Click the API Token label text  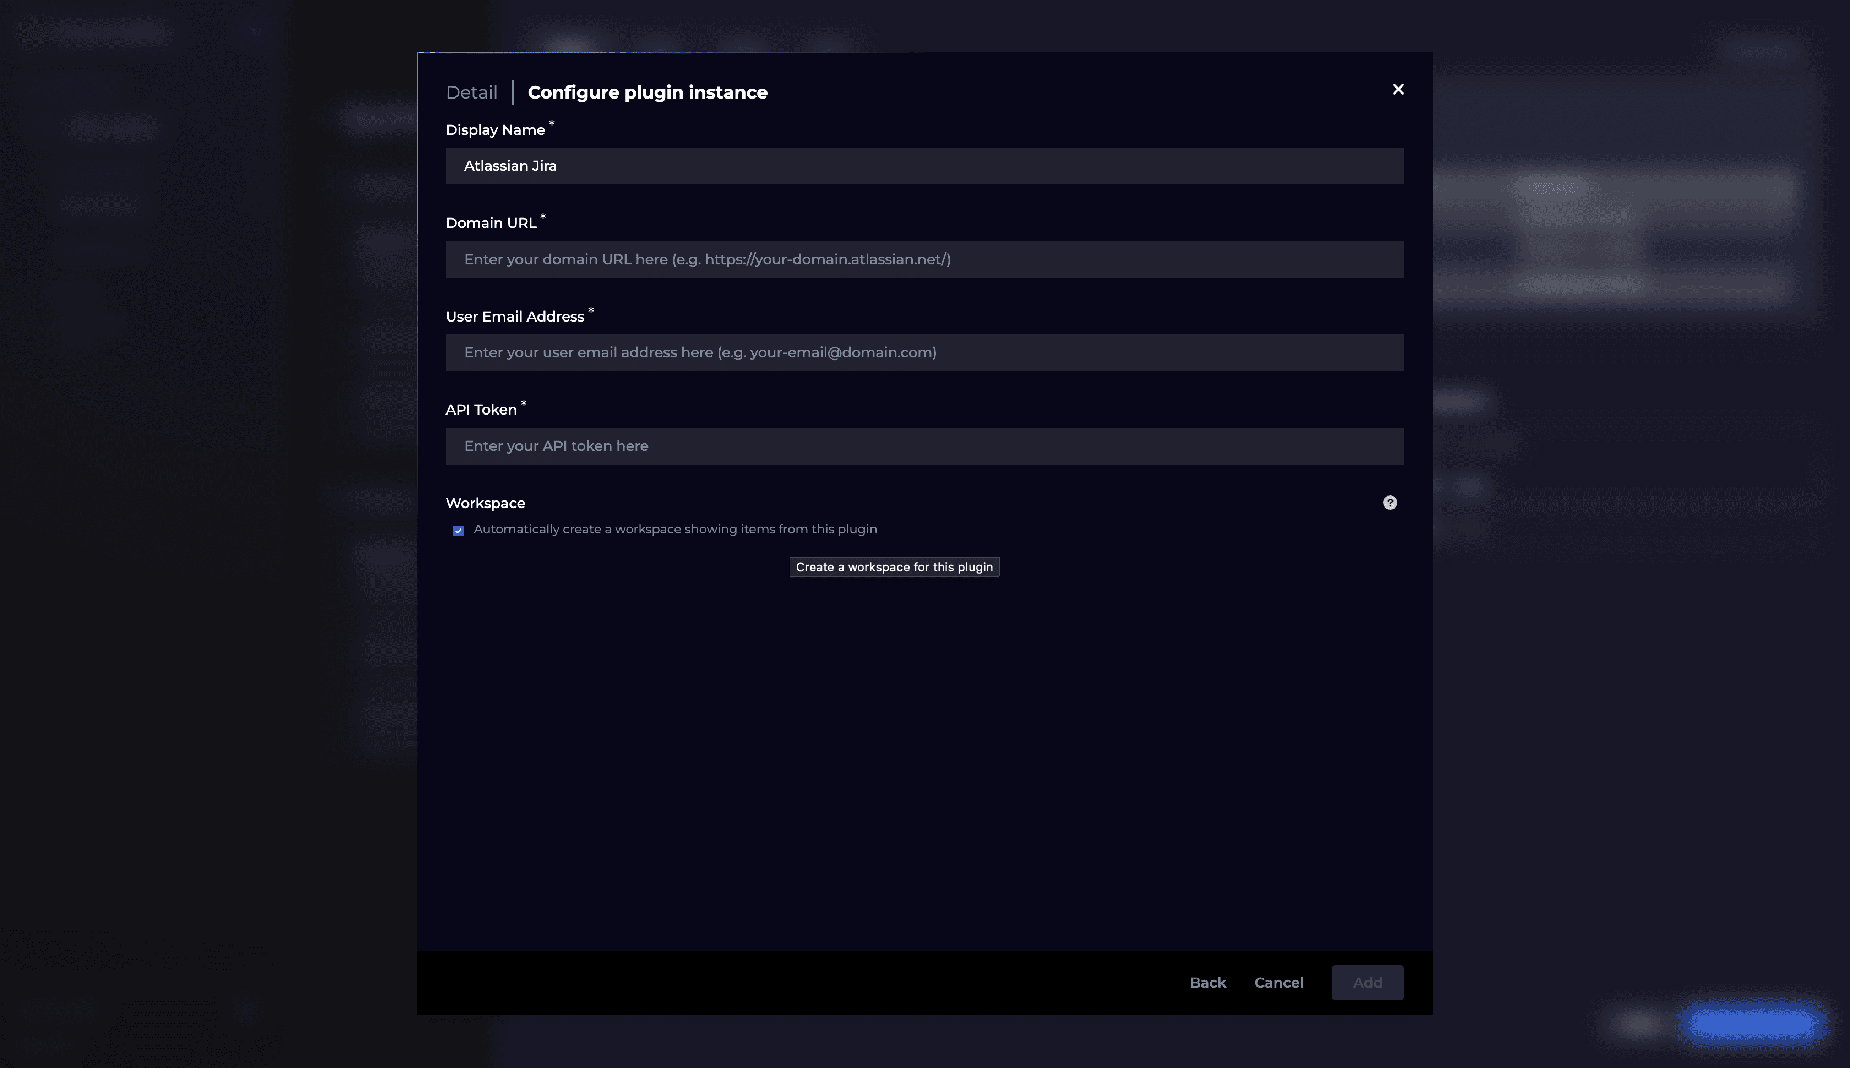click(x=481, y=409)
